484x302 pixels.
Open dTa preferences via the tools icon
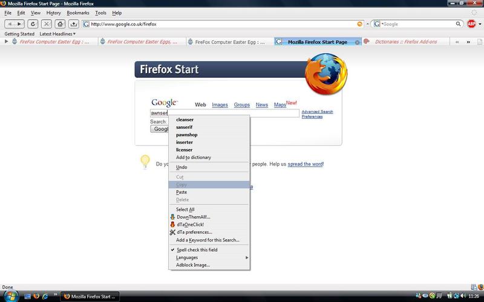(172, 232)
